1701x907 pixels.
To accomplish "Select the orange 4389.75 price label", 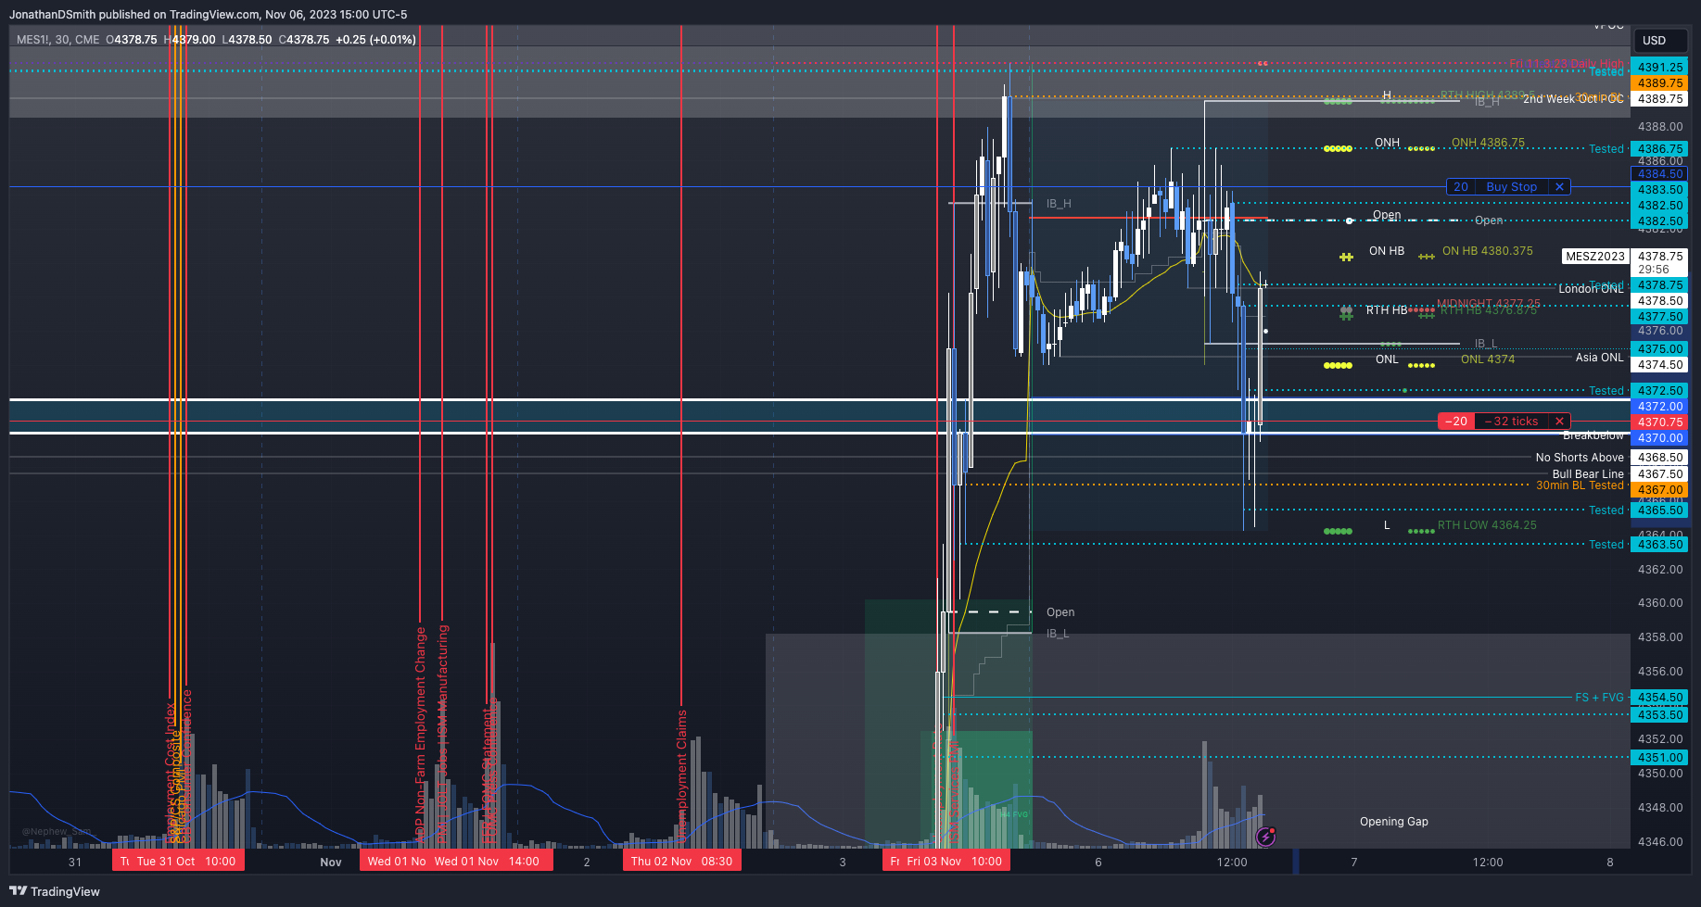I will [x=1660, y=83].
